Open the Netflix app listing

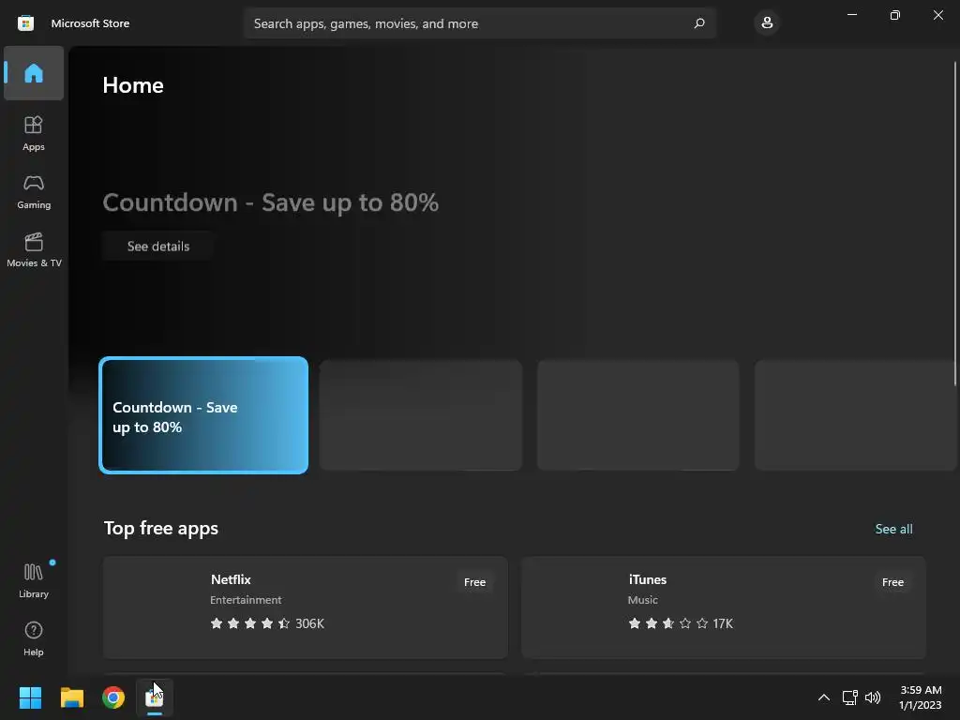306,607
